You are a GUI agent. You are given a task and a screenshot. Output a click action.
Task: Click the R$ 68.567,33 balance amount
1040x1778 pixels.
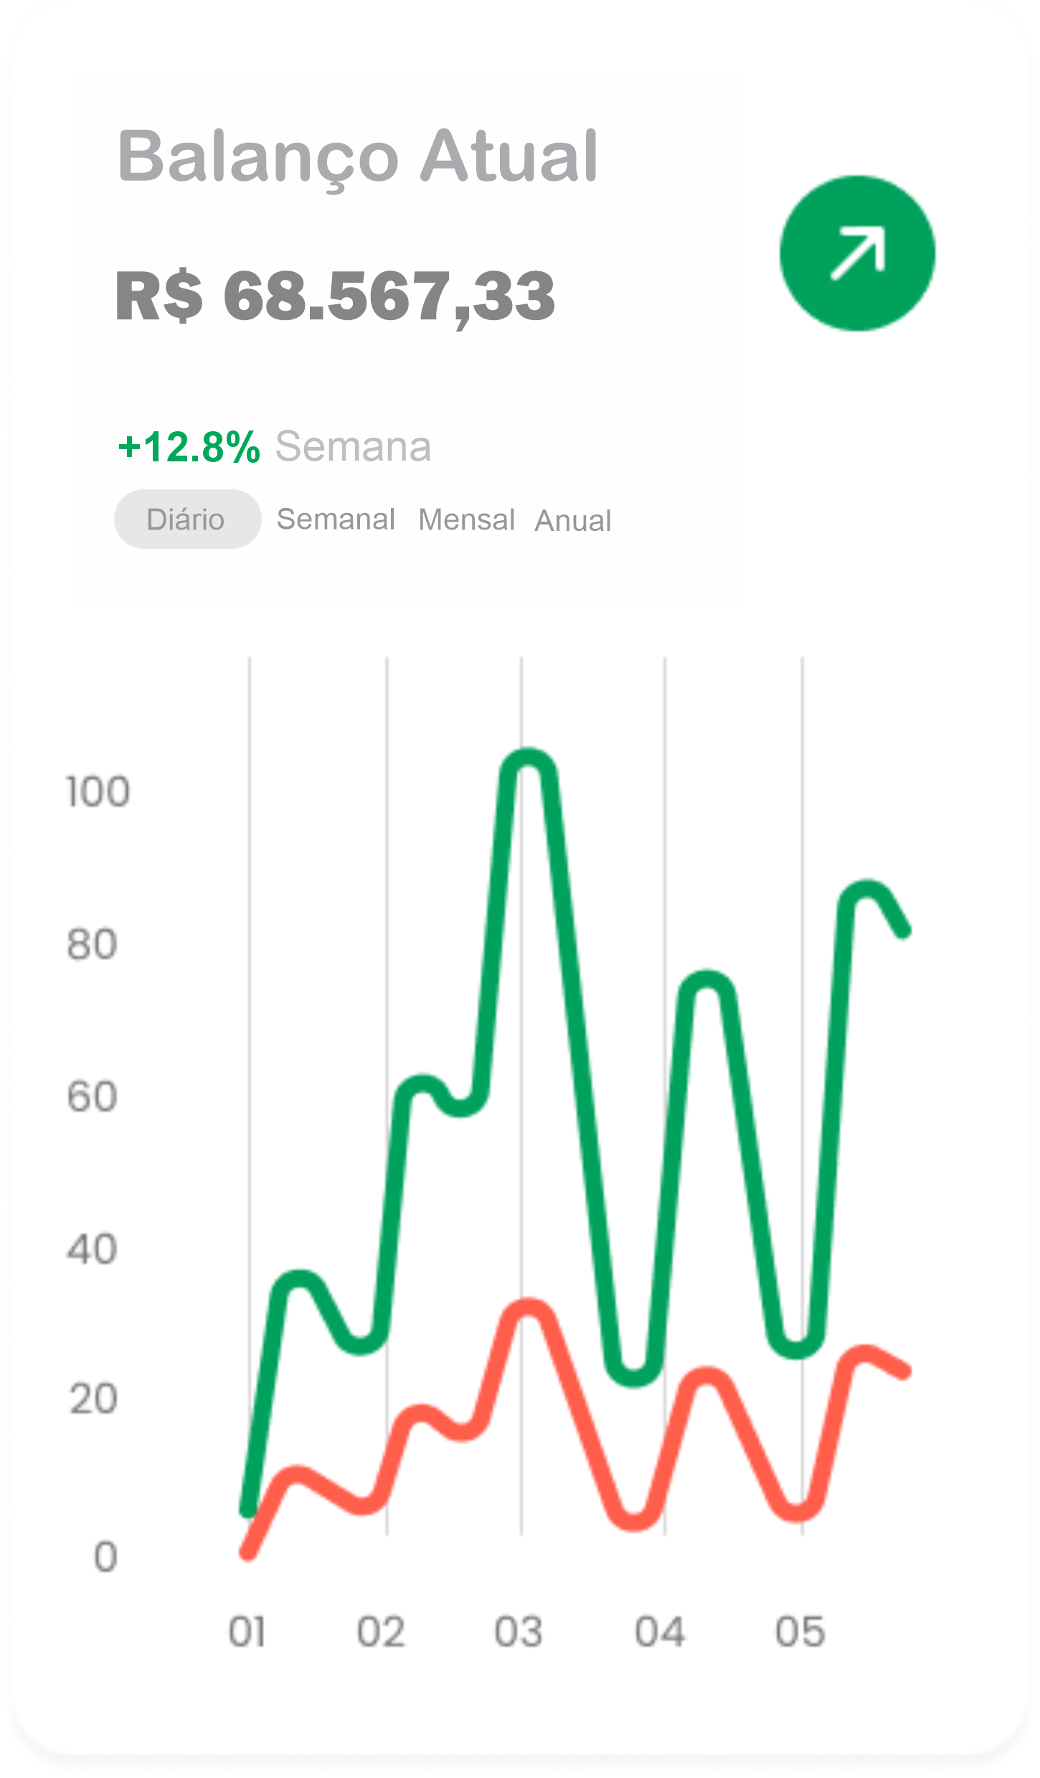[x=335, y=296]
